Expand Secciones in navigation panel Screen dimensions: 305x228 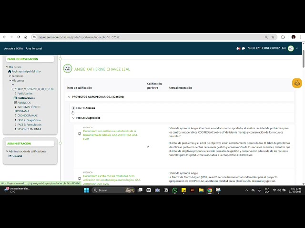pos(10,76)
